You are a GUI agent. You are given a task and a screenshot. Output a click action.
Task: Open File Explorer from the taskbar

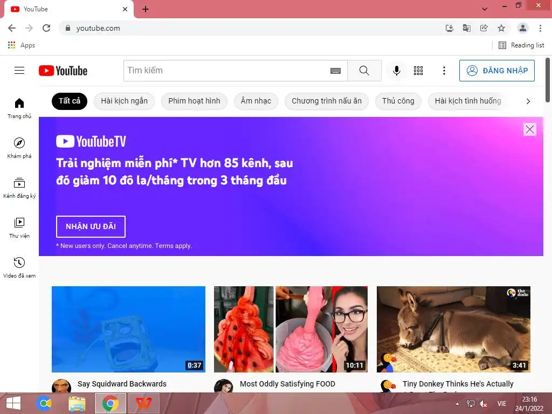point(77,403)
